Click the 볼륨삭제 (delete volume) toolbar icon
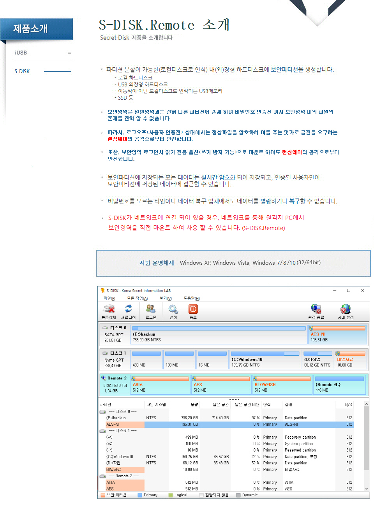Screen dimensions: 374x506 click(x=109, y=309)
